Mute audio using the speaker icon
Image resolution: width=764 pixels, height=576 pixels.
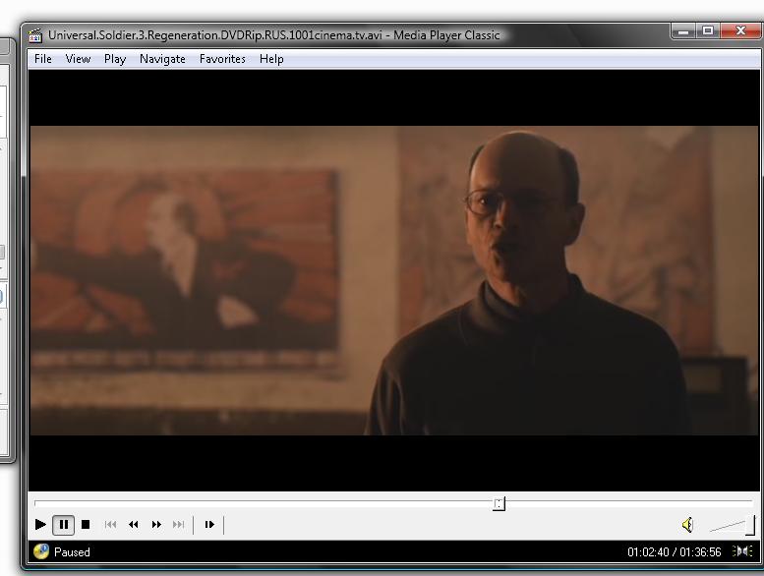point(687,525)
